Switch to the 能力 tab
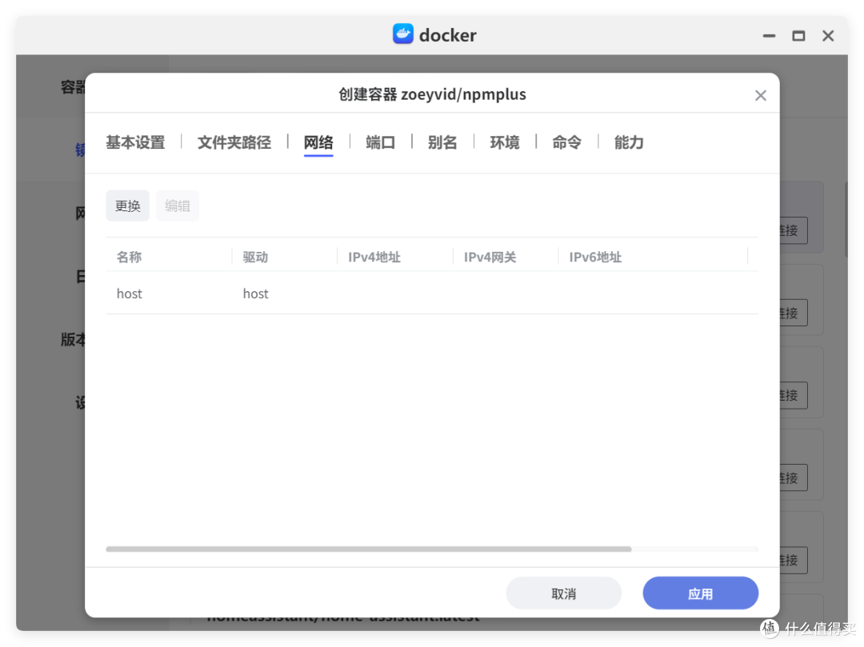The image size is (864, 647). click(629, 142)
